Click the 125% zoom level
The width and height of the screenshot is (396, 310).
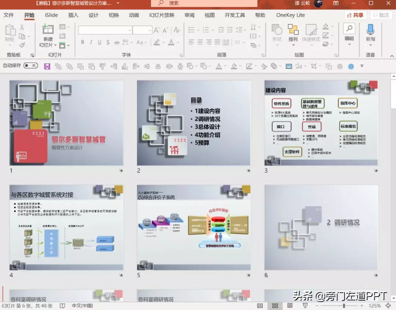374,306
